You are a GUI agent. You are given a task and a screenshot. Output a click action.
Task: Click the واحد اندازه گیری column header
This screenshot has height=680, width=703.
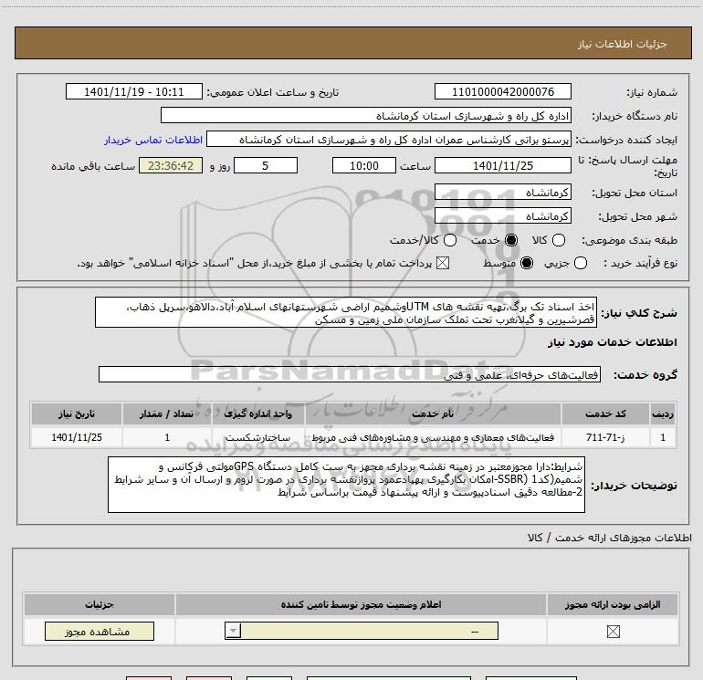(257, 413)
